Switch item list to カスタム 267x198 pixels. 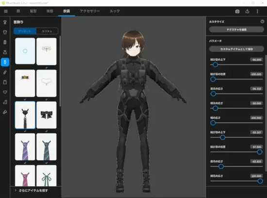(x=47, y=32)
